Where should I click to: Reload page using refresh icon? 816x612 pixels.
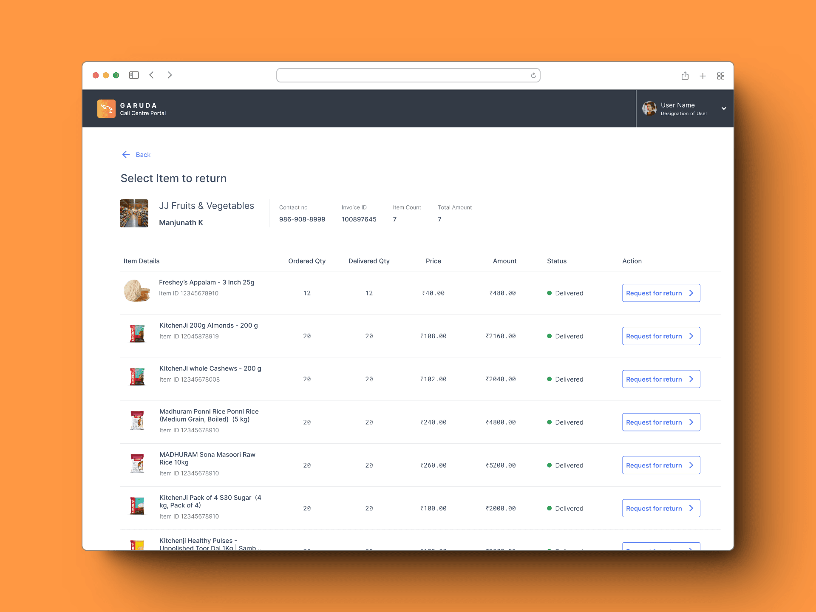[x=533, y=76]
